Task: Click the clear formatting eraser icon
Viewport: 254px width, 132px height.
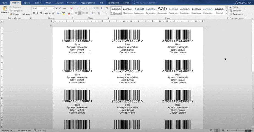Action: click(x=72, y=9)
